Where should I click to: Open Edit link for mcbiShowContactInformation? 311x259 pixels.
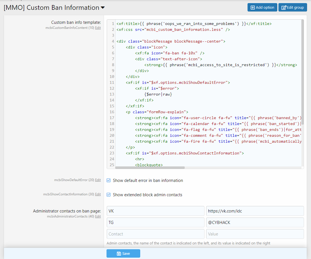(98, 194)
